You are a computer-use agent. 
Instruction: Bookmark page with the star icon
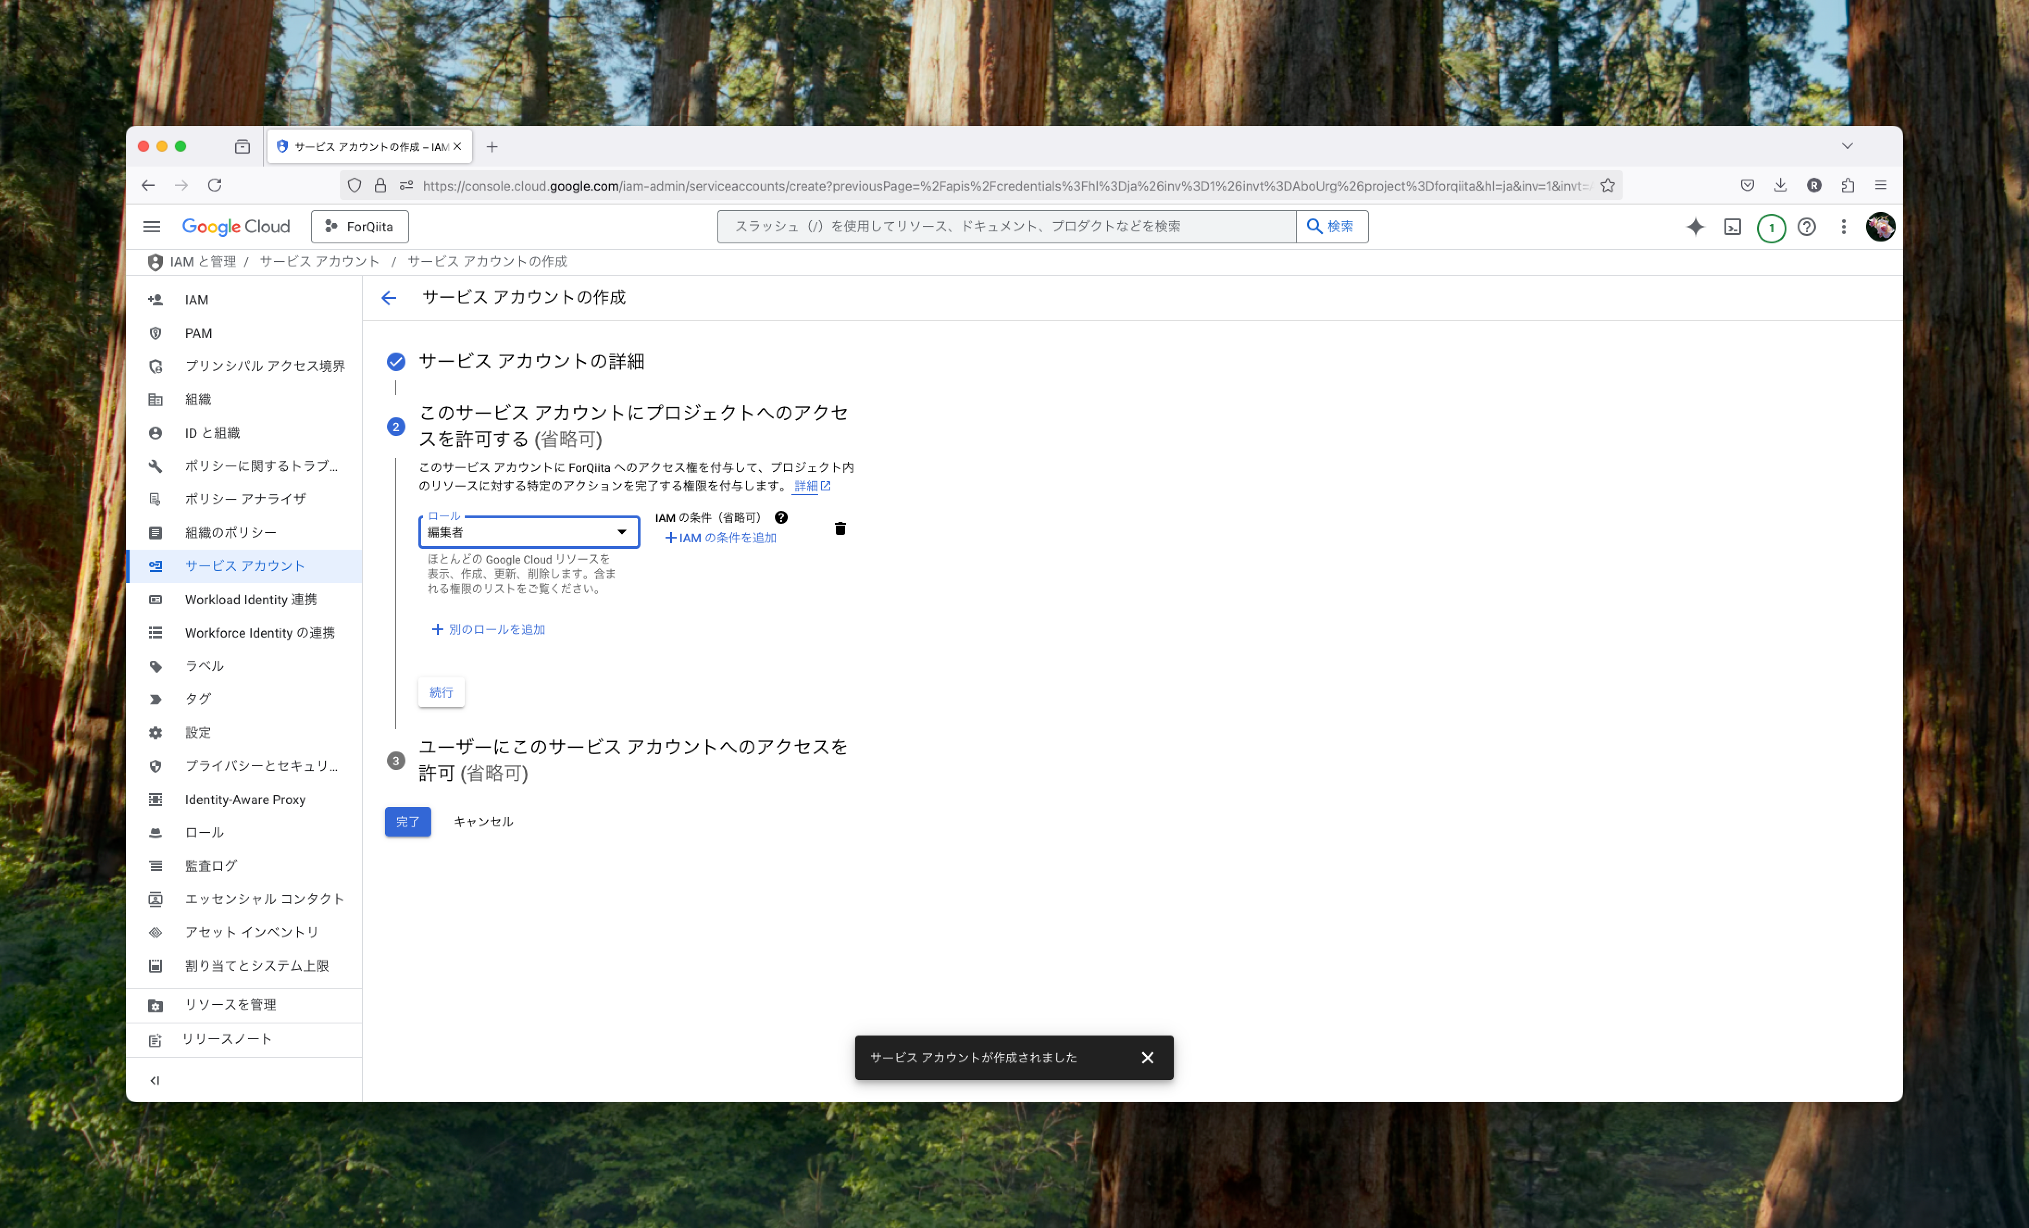[1606, 185]
